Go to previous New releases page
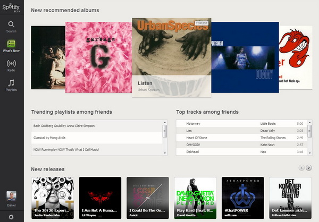Screen dimensions: 319x222 click(301, 168)
